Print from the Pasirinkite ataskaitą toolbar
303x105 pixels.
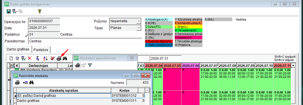(x=17, y=83)
